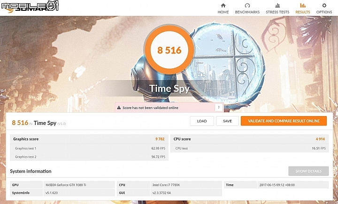This screenshot has height=204, width=338.
Task: Click the Graphics score value 9 782
Action: (160, 139)
